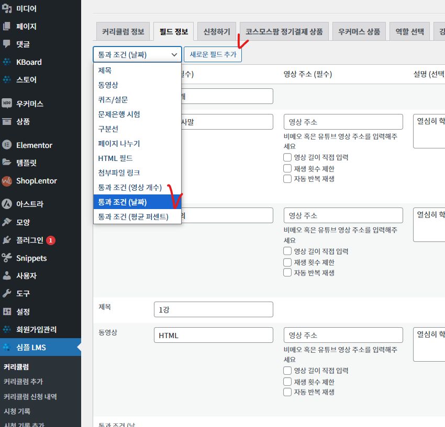The image size is (445, 427).
Task: Check 영상 길이 직접 입력 for HTML video
Action: click(287, 371)
